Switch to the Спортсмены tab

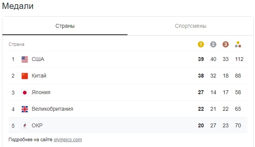[x=190, y=26]
